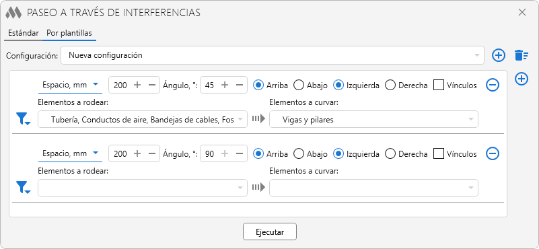Enable Vínculos checkbox in the first rule
The image size is (539, 249).
click(x=438, y=85)
